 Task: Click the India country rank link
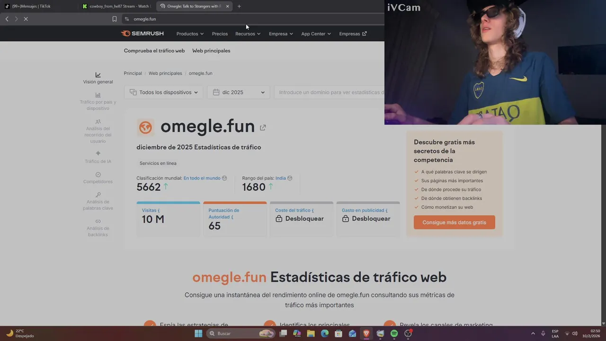point(281,178)
